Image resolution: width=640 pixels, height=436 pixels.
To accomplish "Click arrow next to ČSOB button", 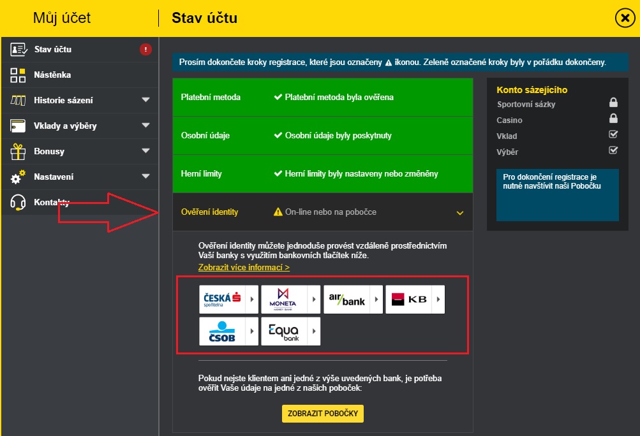I will point(252,331).
